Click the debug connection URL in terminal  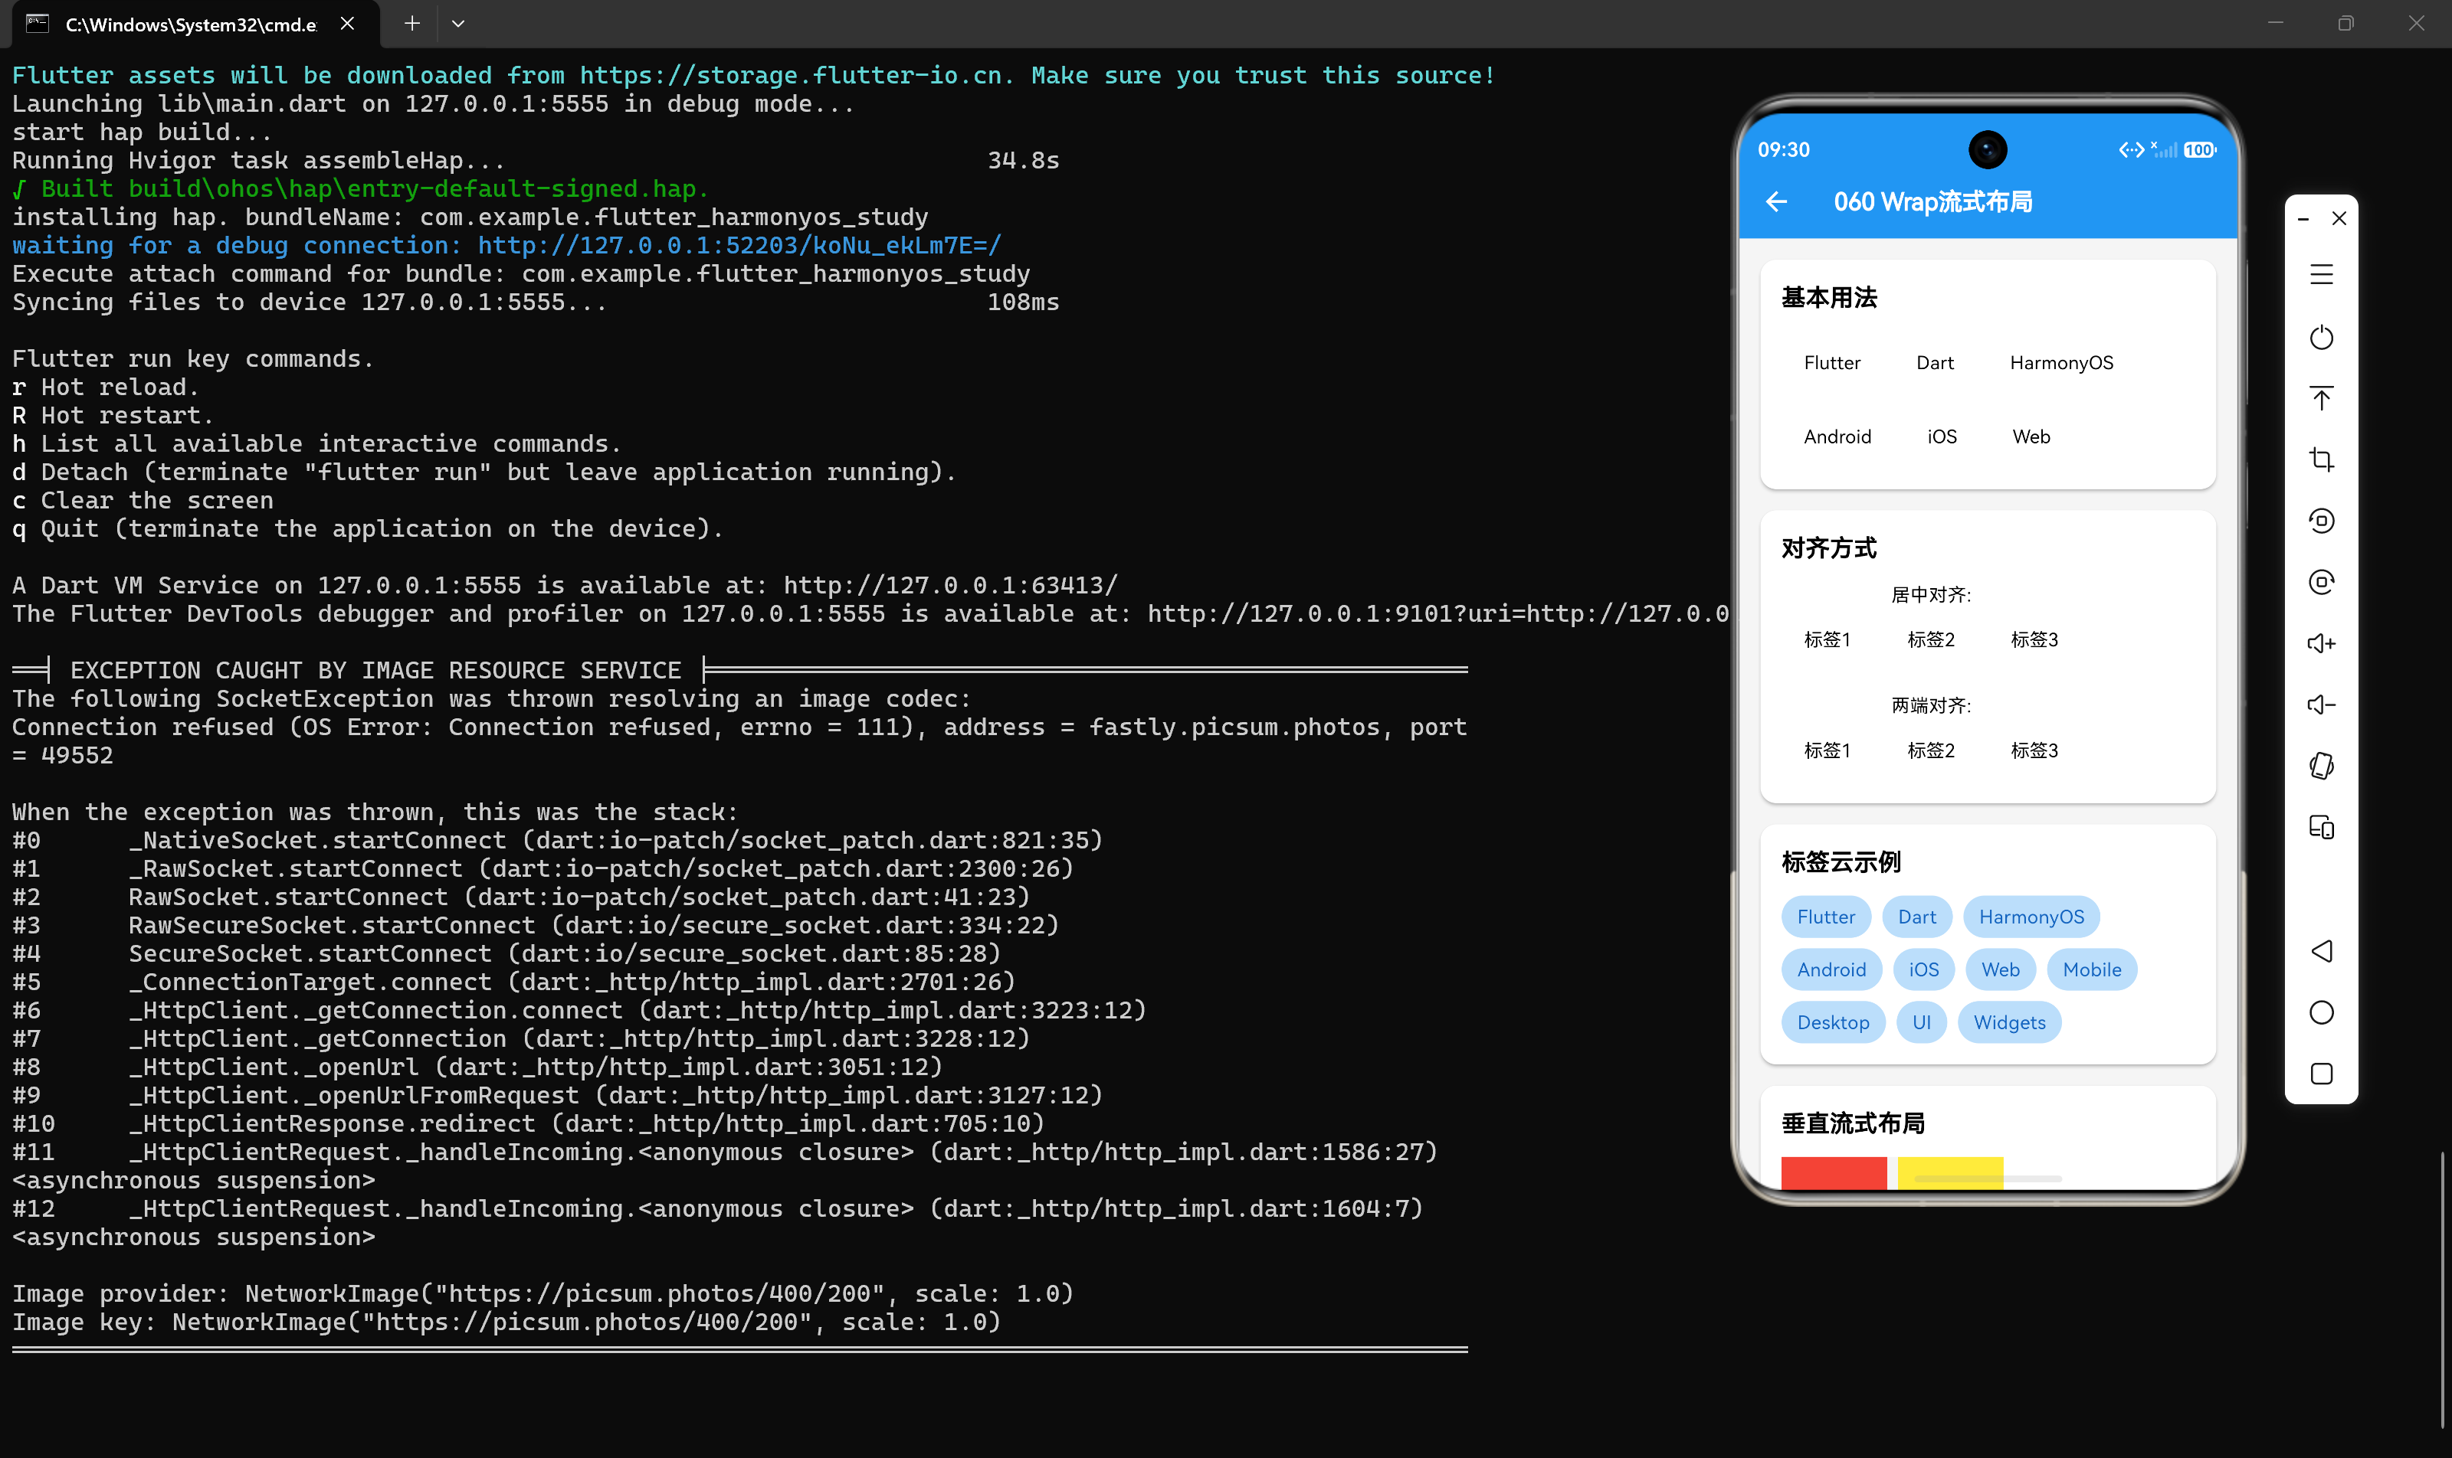[x=739, y=246]
